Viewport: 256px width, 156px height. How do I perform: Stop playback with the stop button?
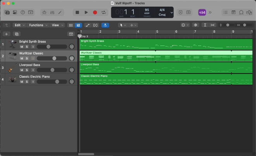point(77,12)
